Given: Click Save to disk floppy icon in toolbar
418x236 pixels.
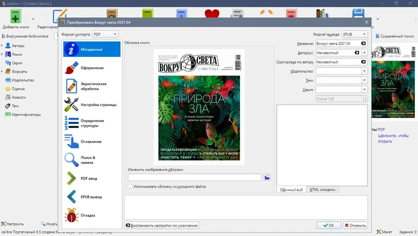Looking at the screenshot, I should click(358, 14).
